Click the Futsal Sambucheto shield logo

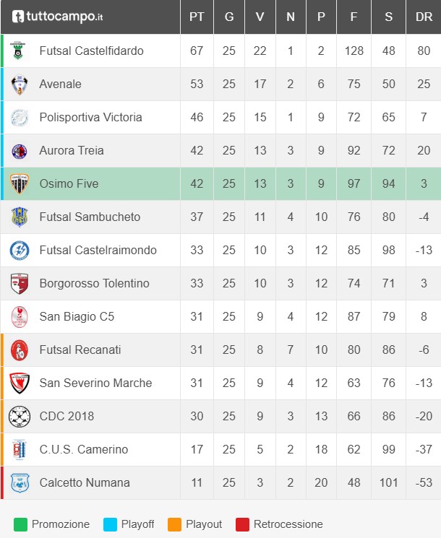tap(19, 217)
